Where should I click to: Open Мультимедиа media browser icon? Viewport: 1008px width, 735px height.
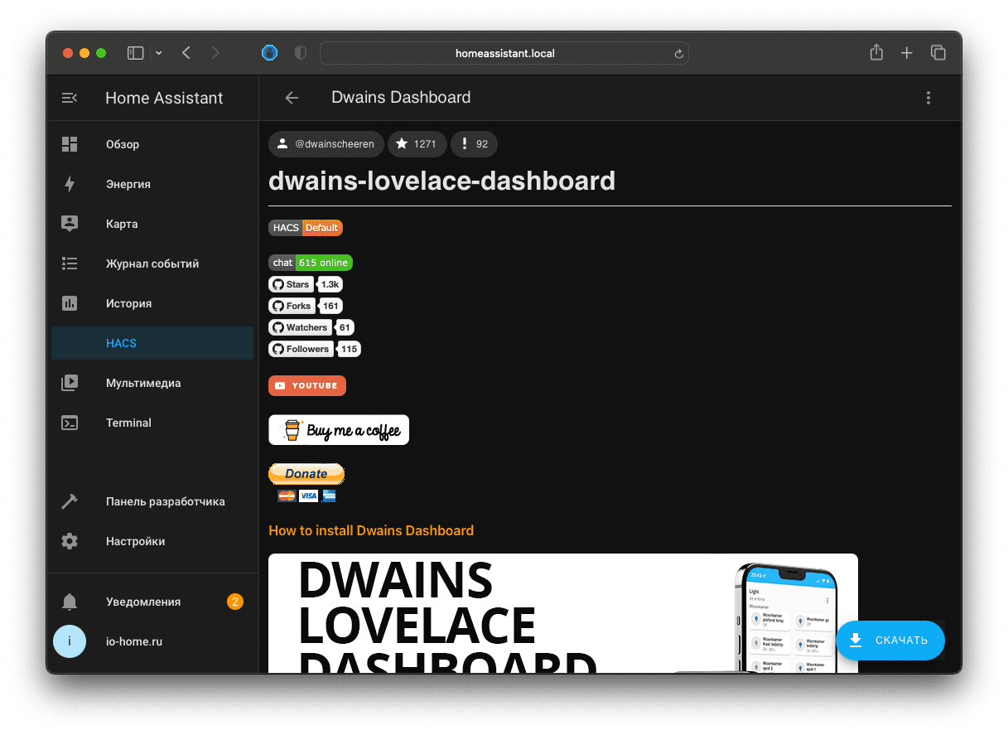[x=70, y=383]
